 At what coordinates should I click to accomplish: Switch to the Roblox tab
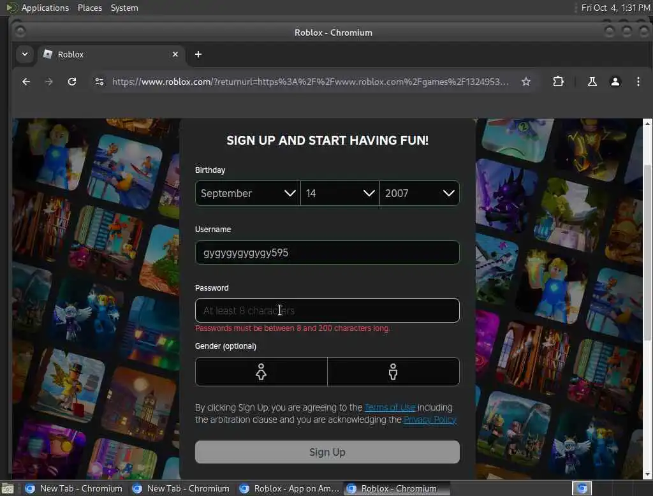coord(112,54)
